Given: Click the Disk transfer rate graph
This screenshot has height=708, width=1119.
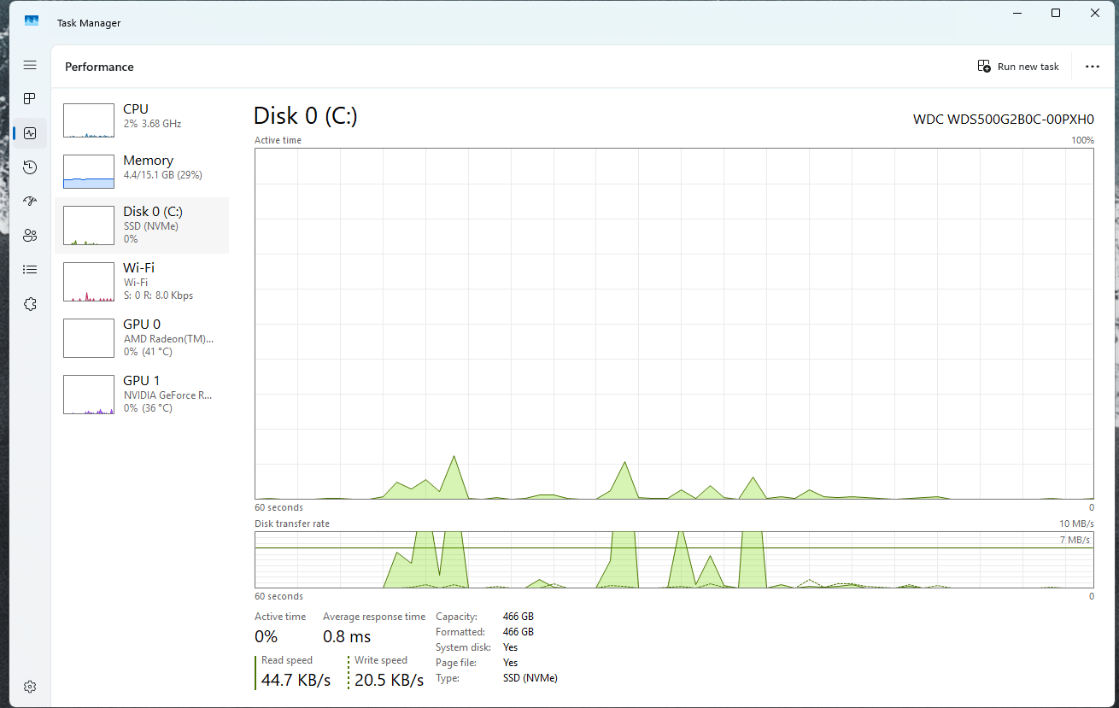Looking at the screenshot, I should point(674,559).
